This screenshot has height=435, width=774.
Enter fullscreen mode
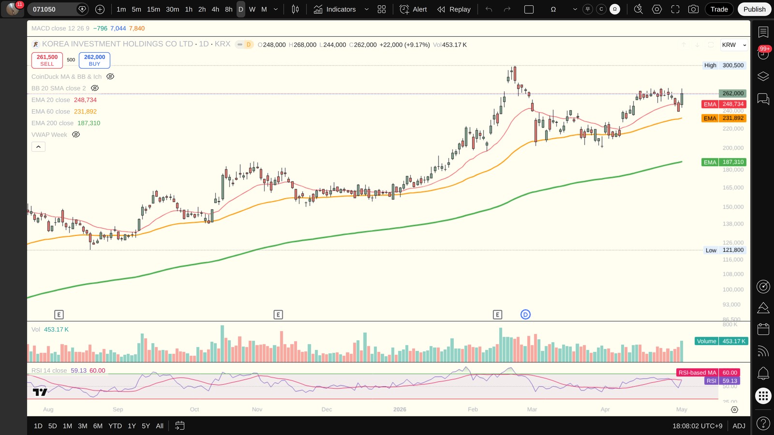(x=675, y=9)
